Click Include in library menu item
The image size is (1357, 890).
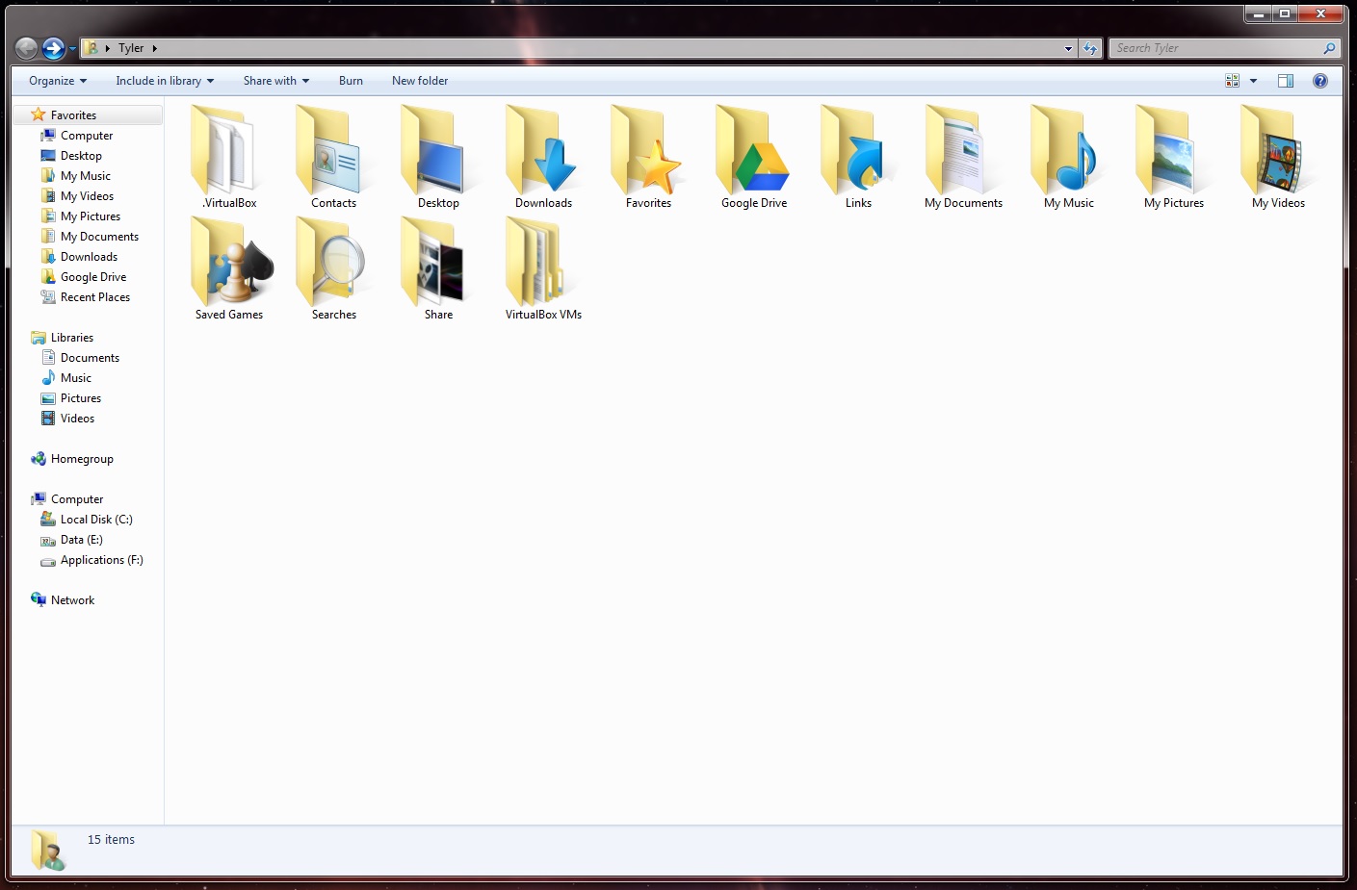coord(163,81)
